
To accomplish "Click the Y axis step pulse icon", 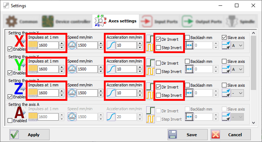I will tap(150, 71).
